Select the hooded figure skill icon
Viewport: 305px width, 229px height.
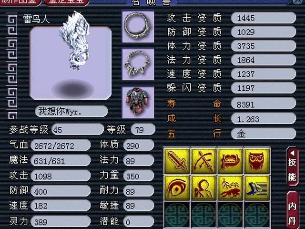(x=203, y=187)
